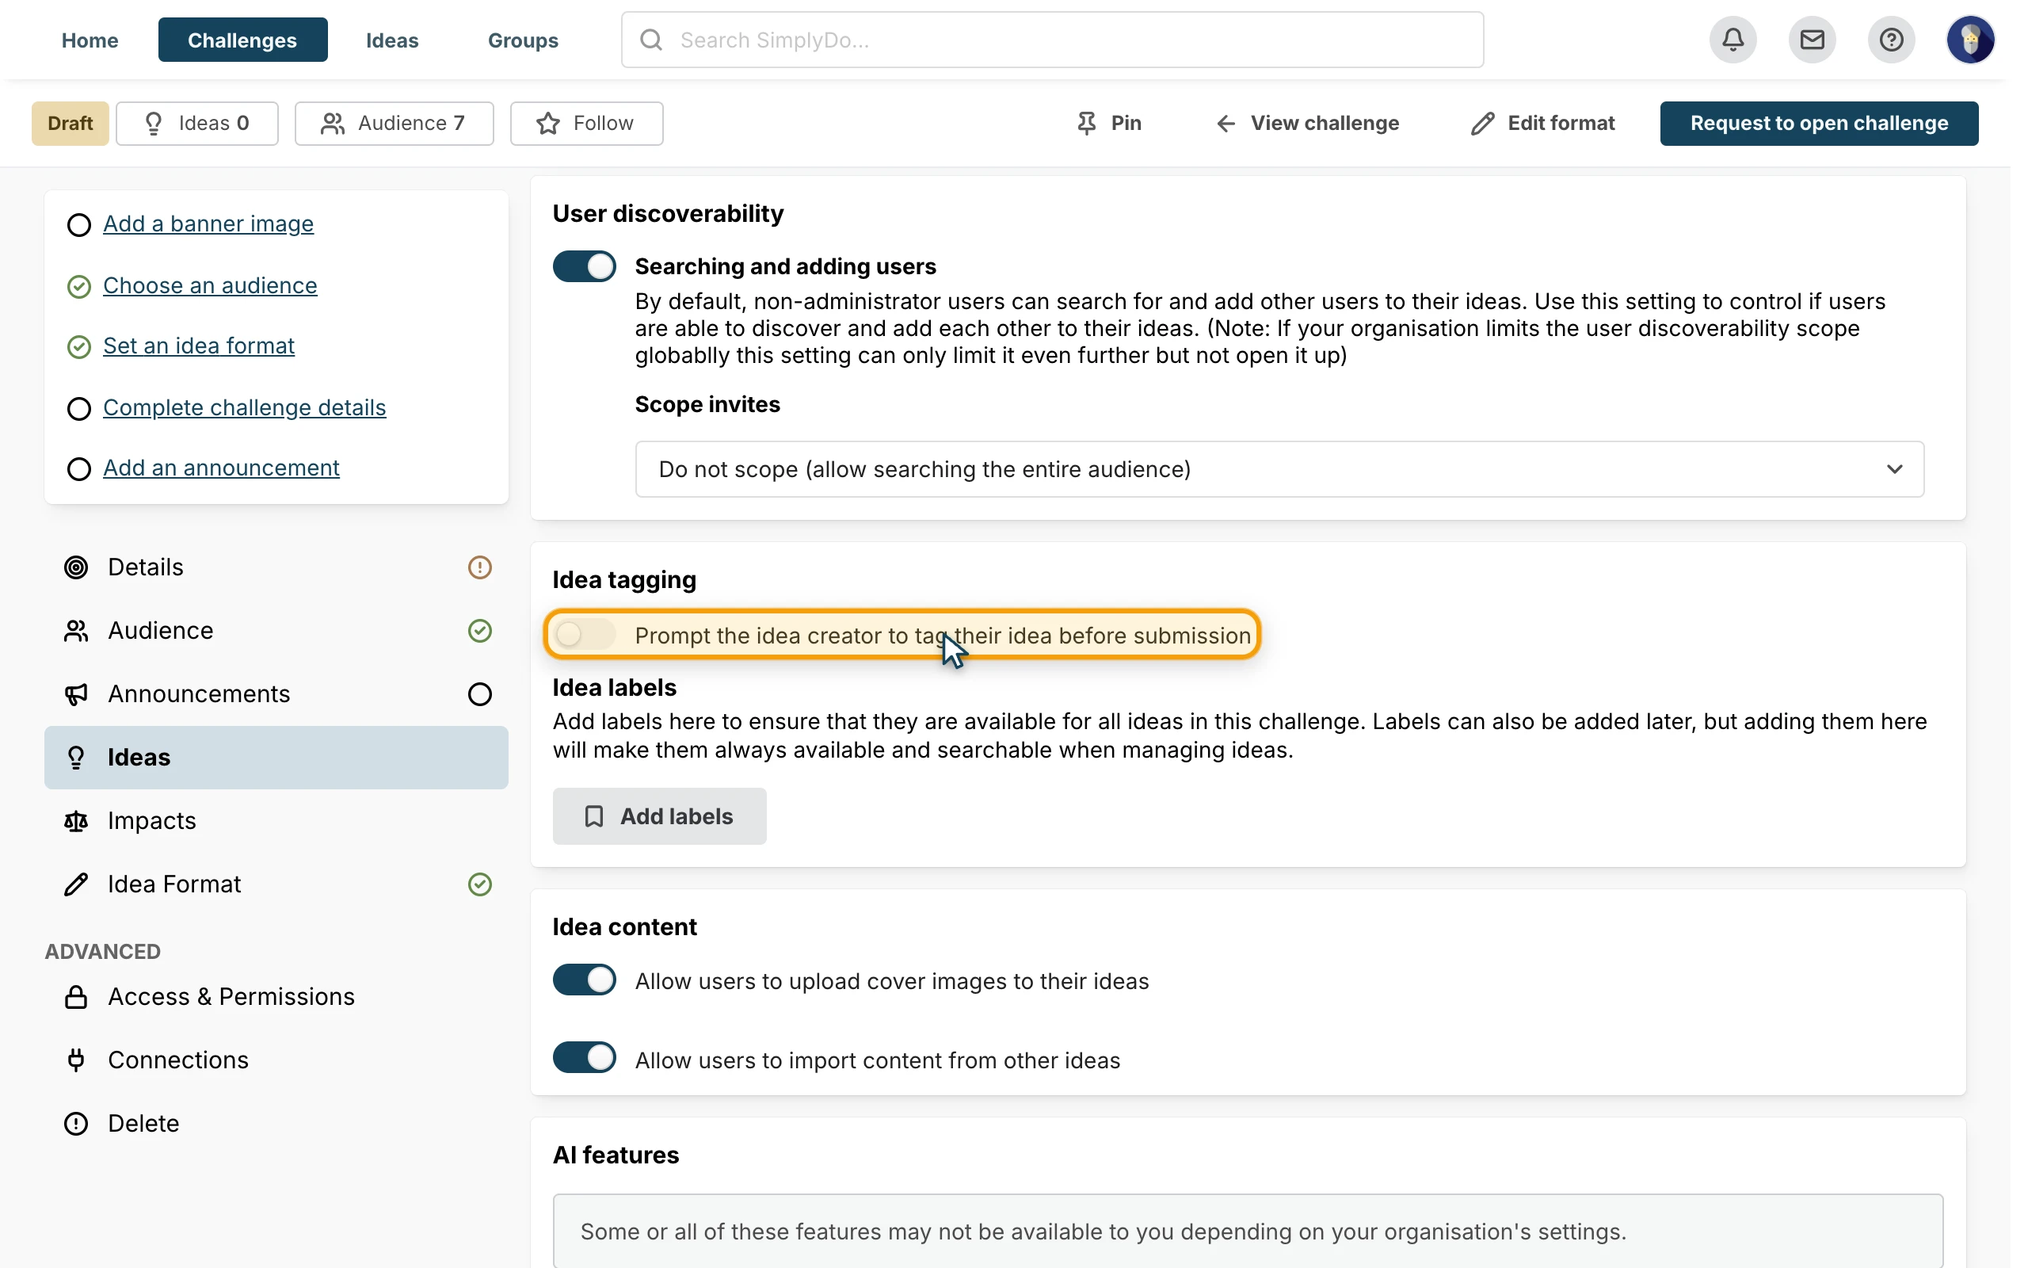Open the Set an idea format link

pyautogui.click(x=199, y=346)
